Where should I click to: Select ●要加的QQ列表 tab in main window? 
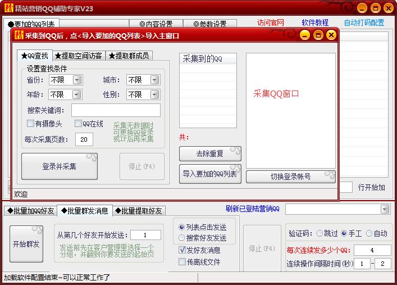[31, 24]
